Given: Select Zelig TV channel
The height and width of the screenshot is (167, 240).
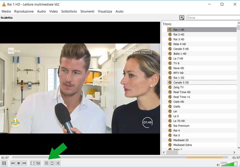Looking at the screenshot, I should [x=202, y=87].
